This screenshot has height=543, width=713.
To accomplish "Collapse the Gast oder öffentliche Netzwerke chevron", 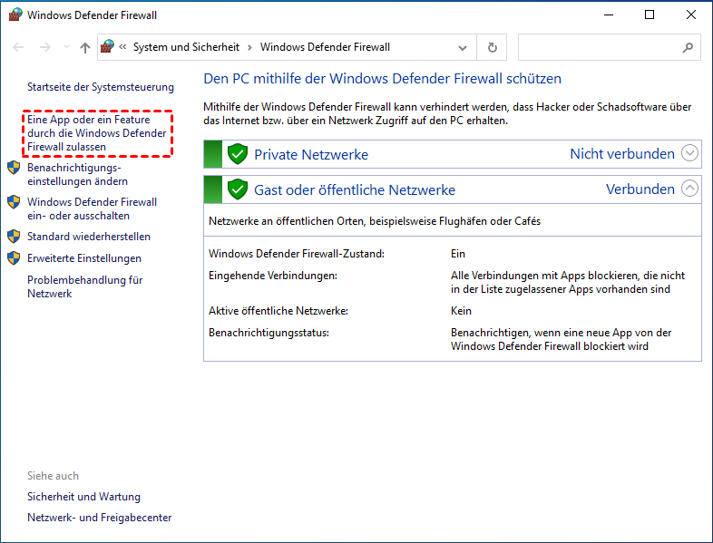I will point(690,189).
